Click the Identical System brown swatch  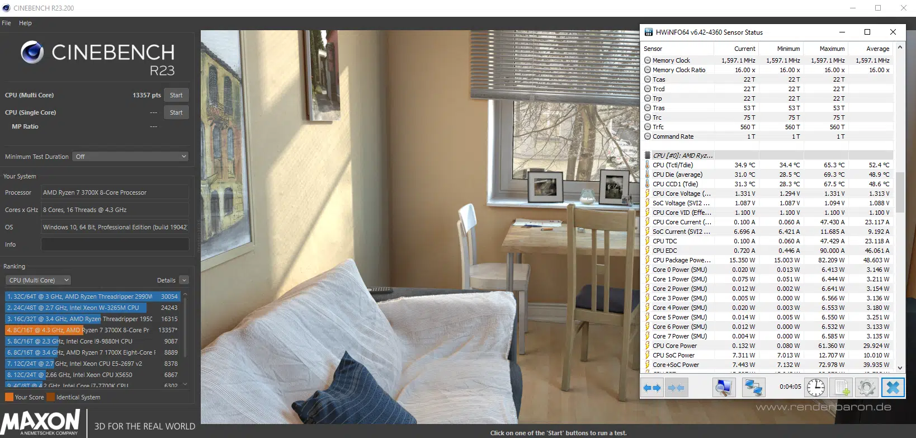[x=51, y=397]
